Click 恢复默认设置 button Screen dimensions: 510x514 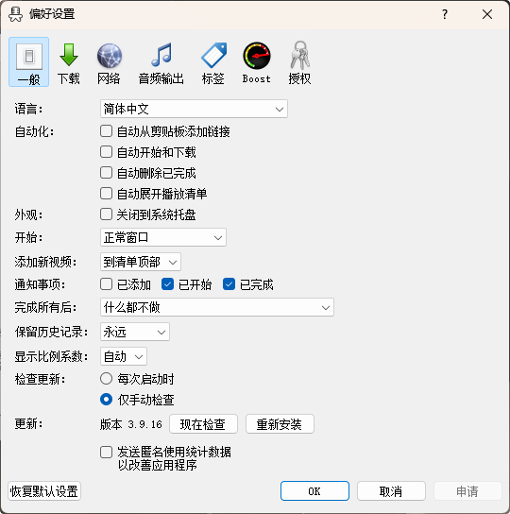(44, 491)
